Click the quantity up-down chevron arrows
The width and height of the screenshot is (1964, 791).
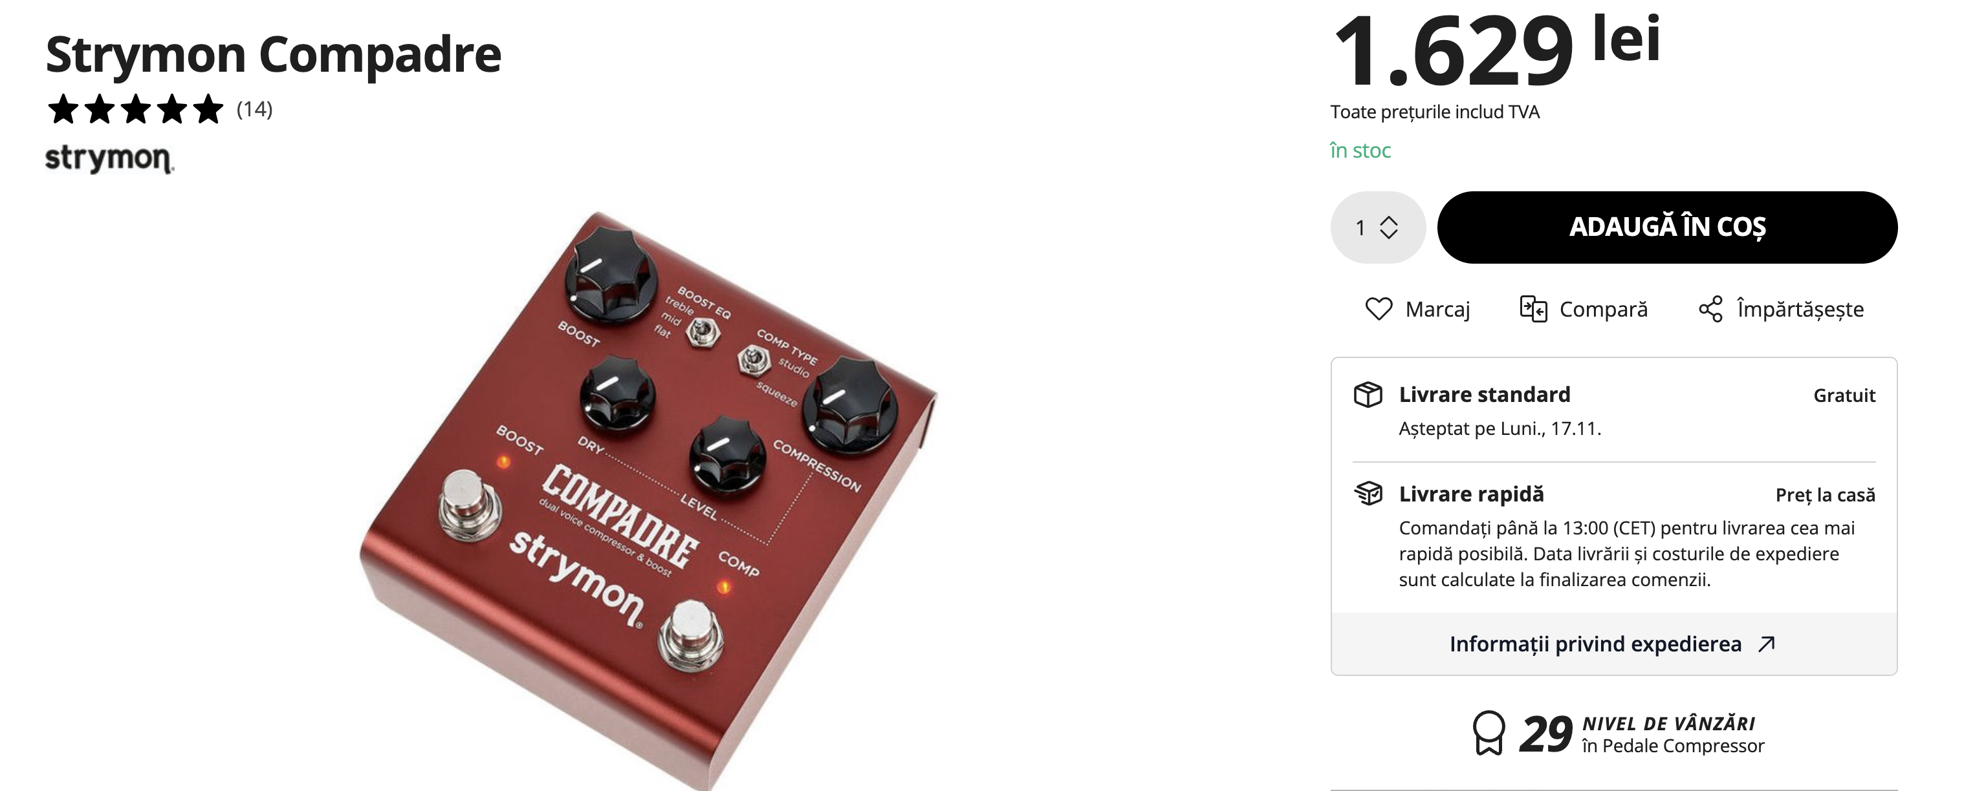(1389, 227)
